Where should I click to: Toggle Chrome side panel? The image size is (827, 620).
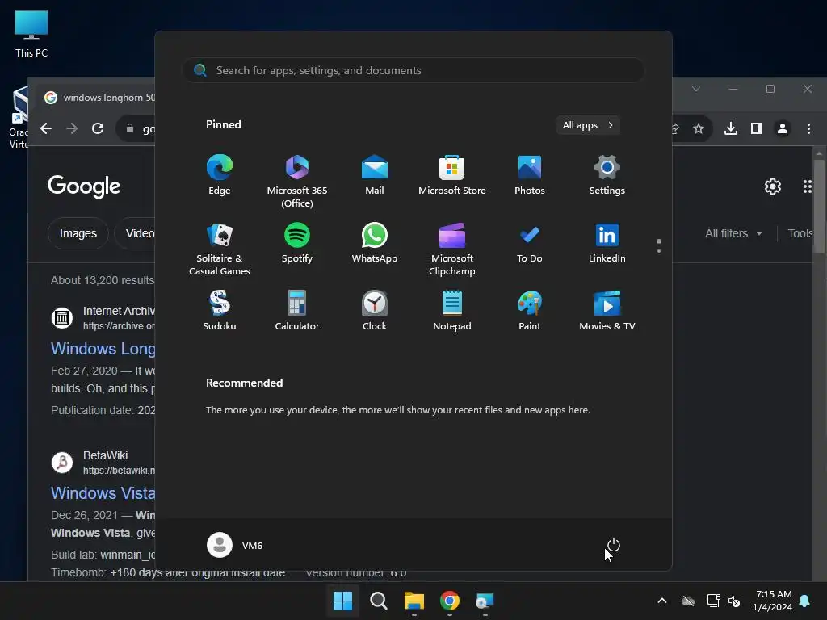(x=756, y=128)
